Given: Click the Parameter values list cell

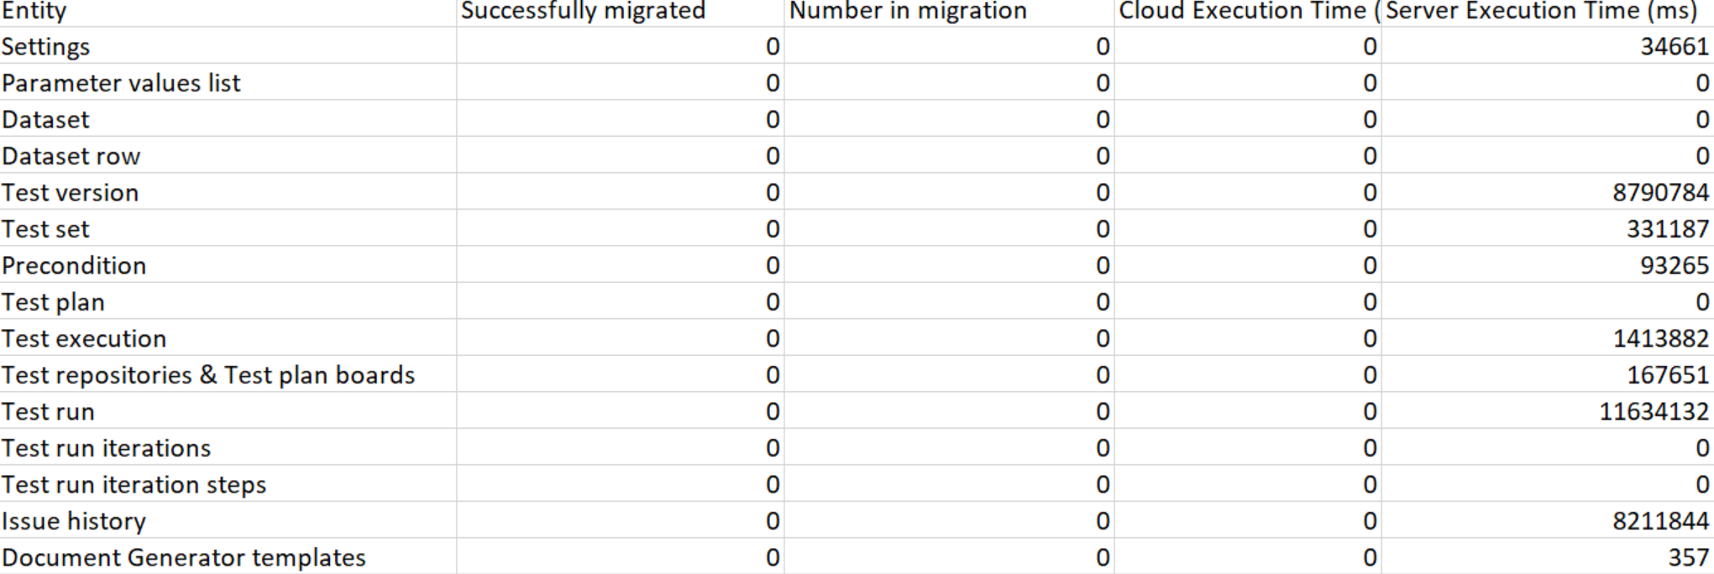Looking at the screenshot, I should 228,82.
